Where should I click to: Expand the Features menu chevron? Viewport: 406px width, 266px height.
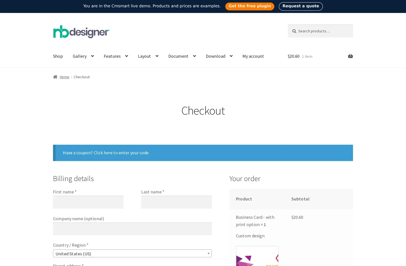tap(126, 56)
